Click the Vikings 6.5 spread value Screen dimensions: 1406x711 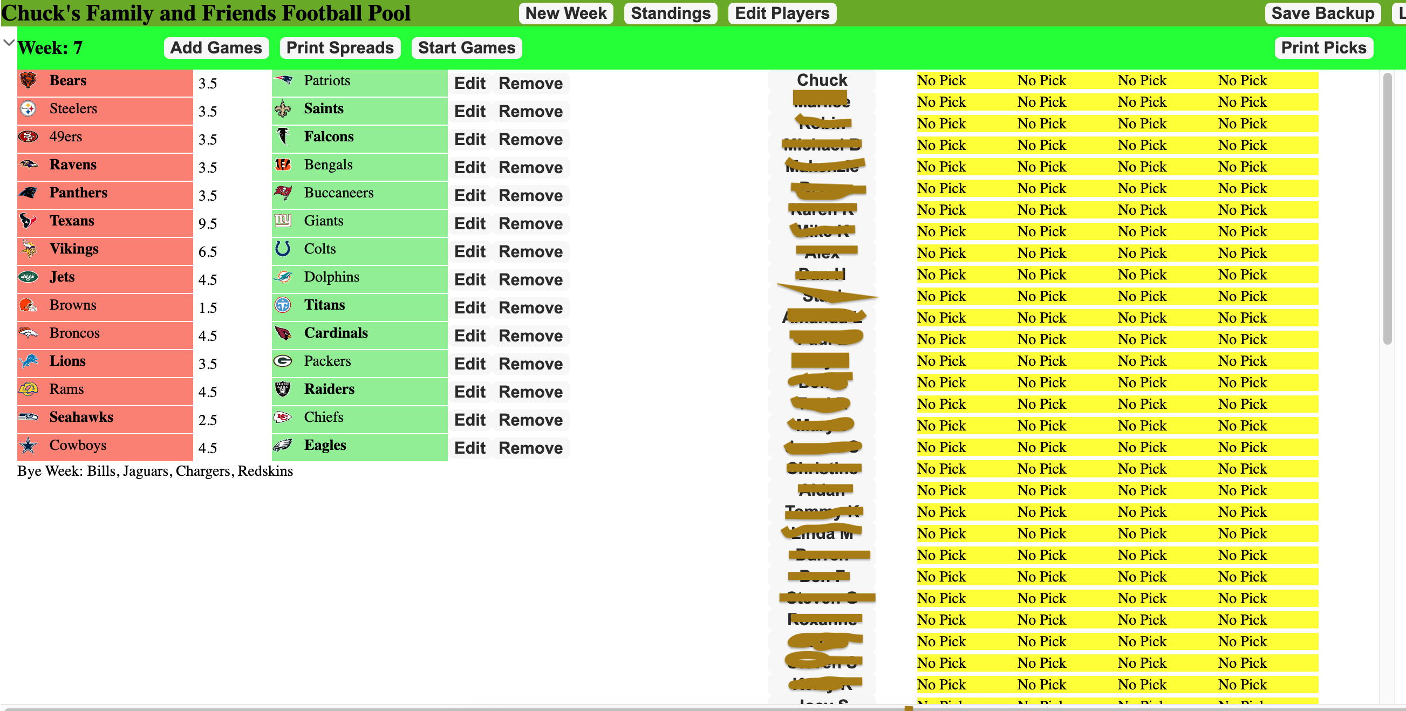coord(207,251)
